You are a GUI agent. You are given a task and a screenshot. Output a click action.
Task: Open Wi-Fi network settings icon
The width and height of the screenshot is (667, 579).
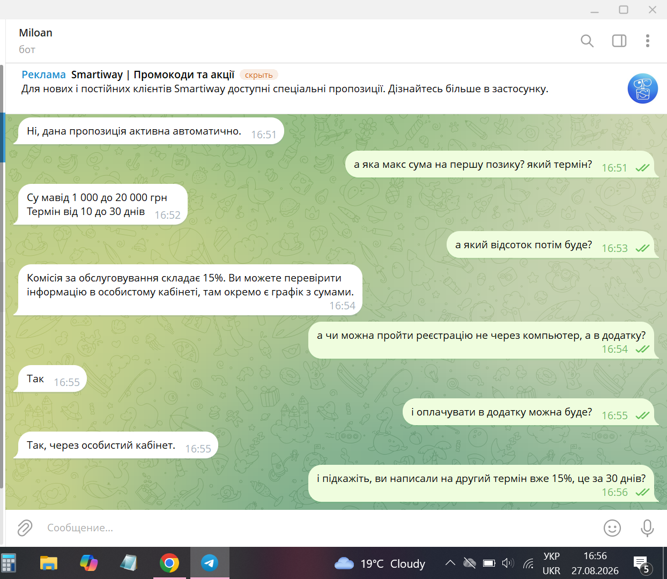coord(529,563)
